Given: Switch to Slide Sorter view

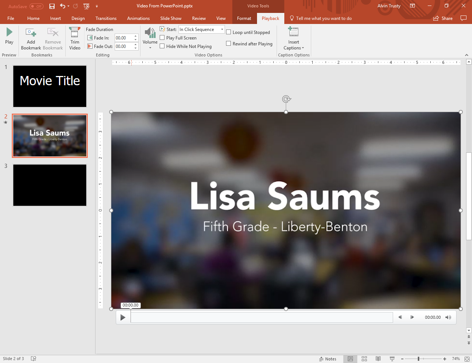Looking at the screenshot, I should tap(364, 359).
